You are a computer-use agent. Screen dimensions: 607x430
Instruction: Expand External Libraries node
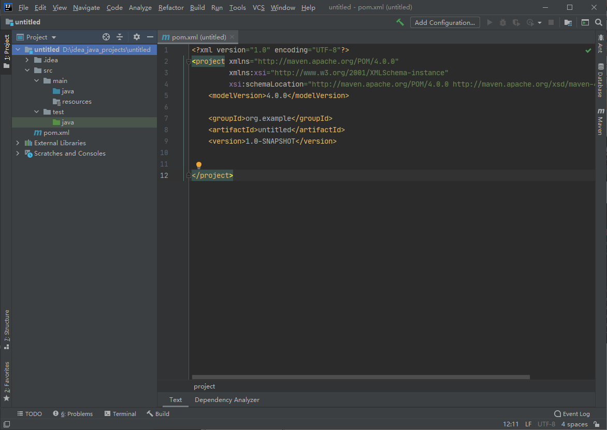18,143
